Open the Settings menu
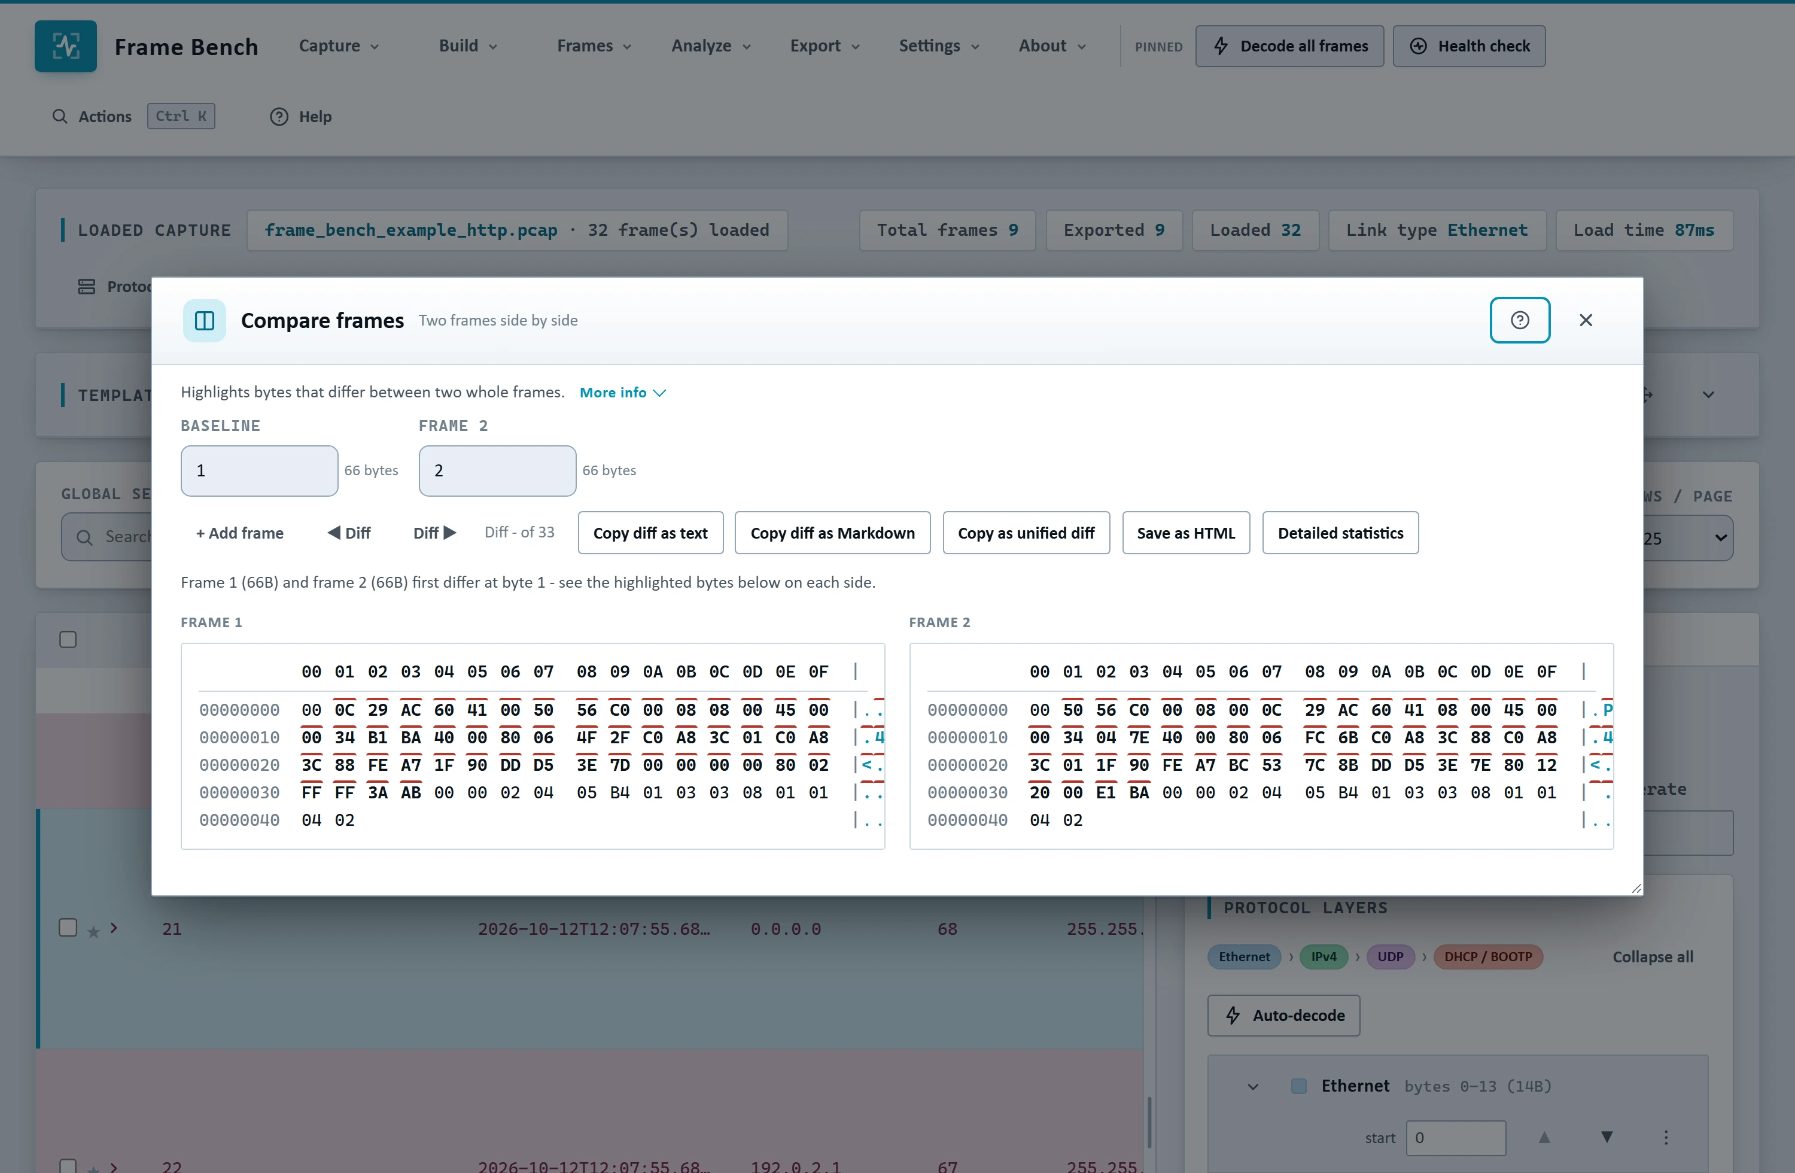This screenshot has width=1795, height=1173. (x=939, y=46)
